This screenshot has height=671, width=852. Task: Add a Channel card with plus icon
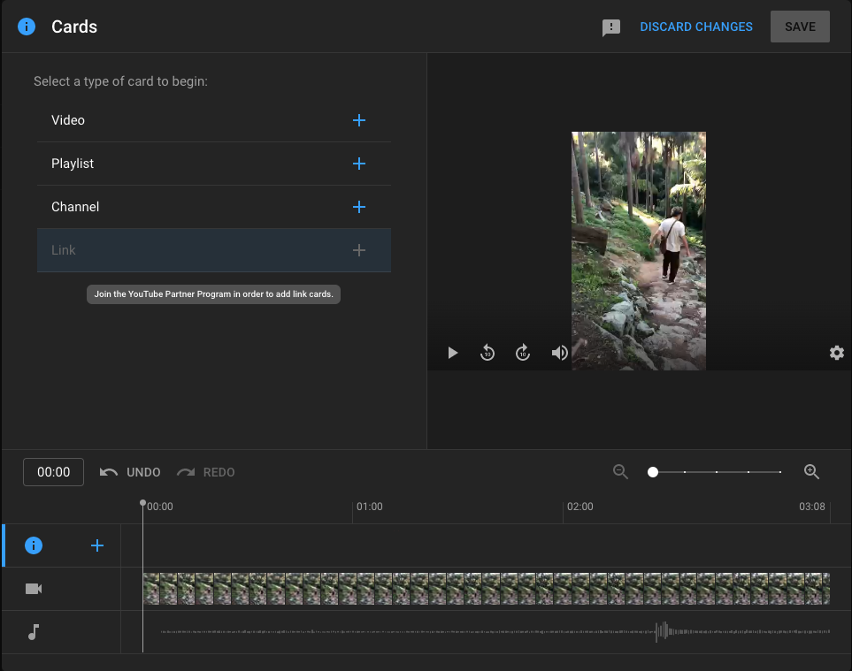tap(359, 207)
